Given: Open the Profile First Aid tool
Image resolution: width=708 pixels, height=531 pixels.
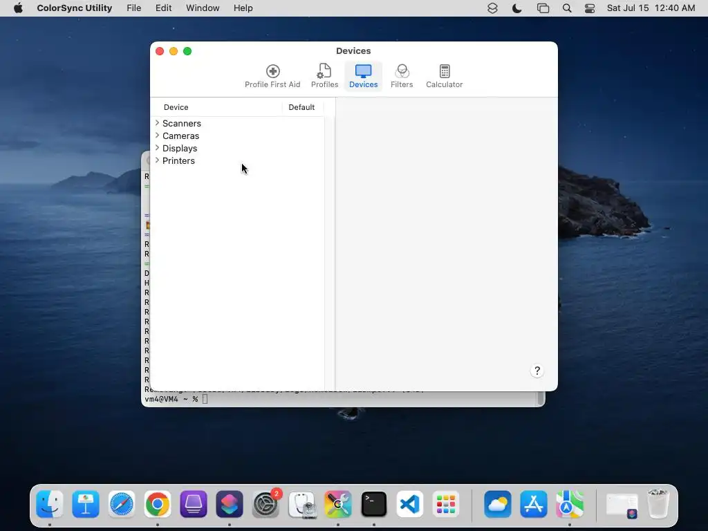Looking at the screenshot, I should pyautogui.click(x=272, y=76).
